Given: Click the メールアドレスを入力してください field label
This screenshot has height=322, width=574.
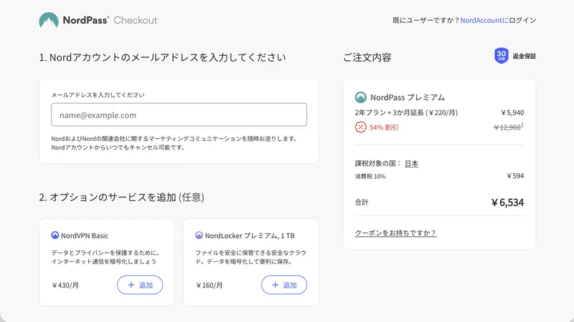Looking at the screenshot, I should [x=98, y=95].
